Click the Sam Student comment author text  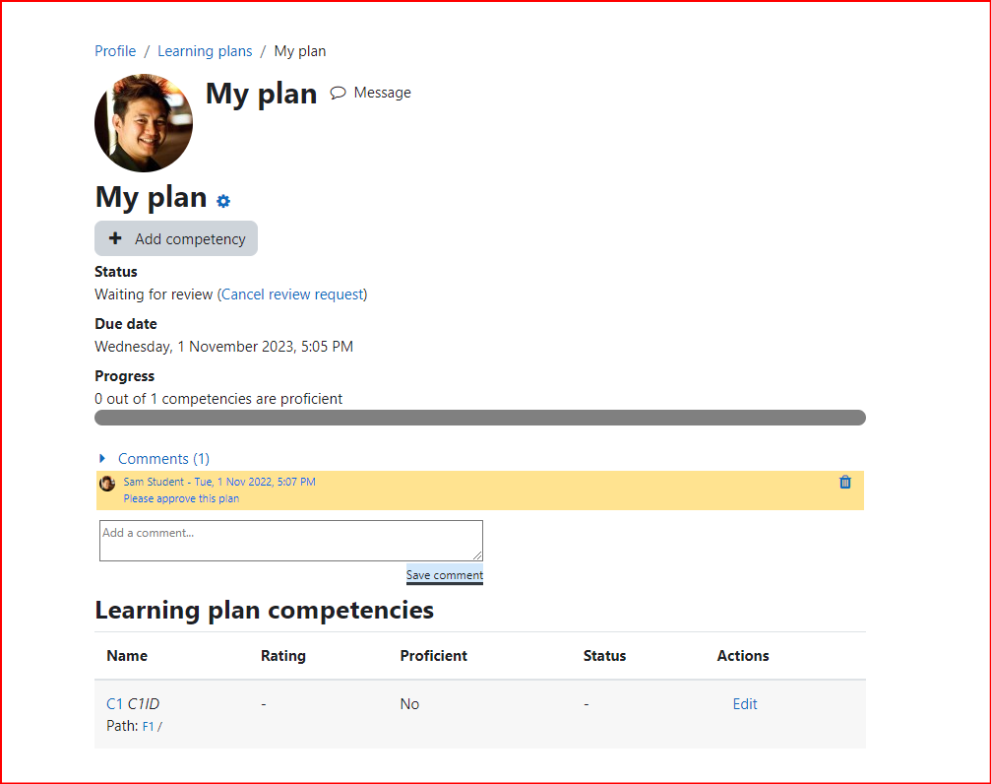154,482
